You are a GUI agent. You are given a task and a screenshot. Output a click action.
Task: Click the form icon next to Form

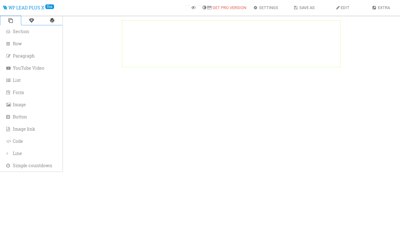click(8, 92)
